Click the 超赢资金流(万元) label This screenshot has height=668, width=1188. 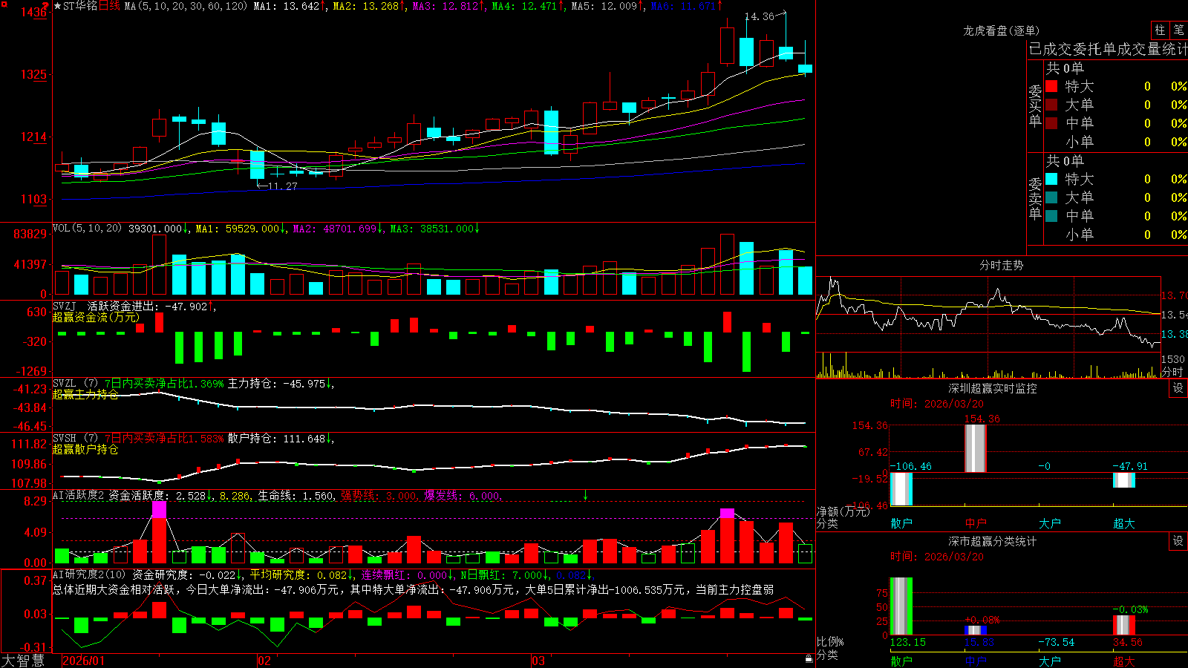tap(96, 317)
